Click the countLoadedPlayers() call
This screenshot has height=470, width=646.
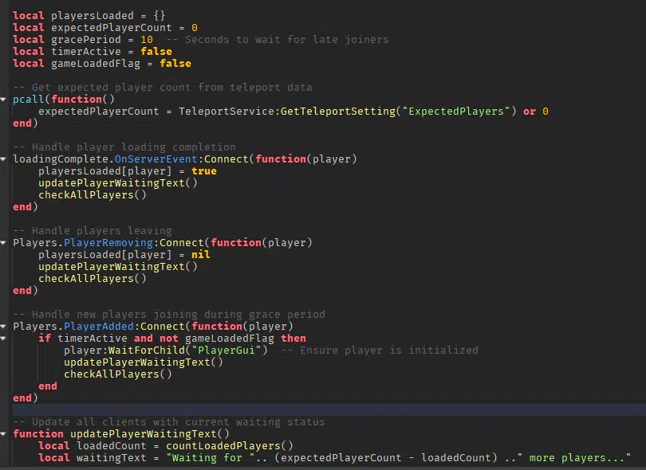coord(230,446)
